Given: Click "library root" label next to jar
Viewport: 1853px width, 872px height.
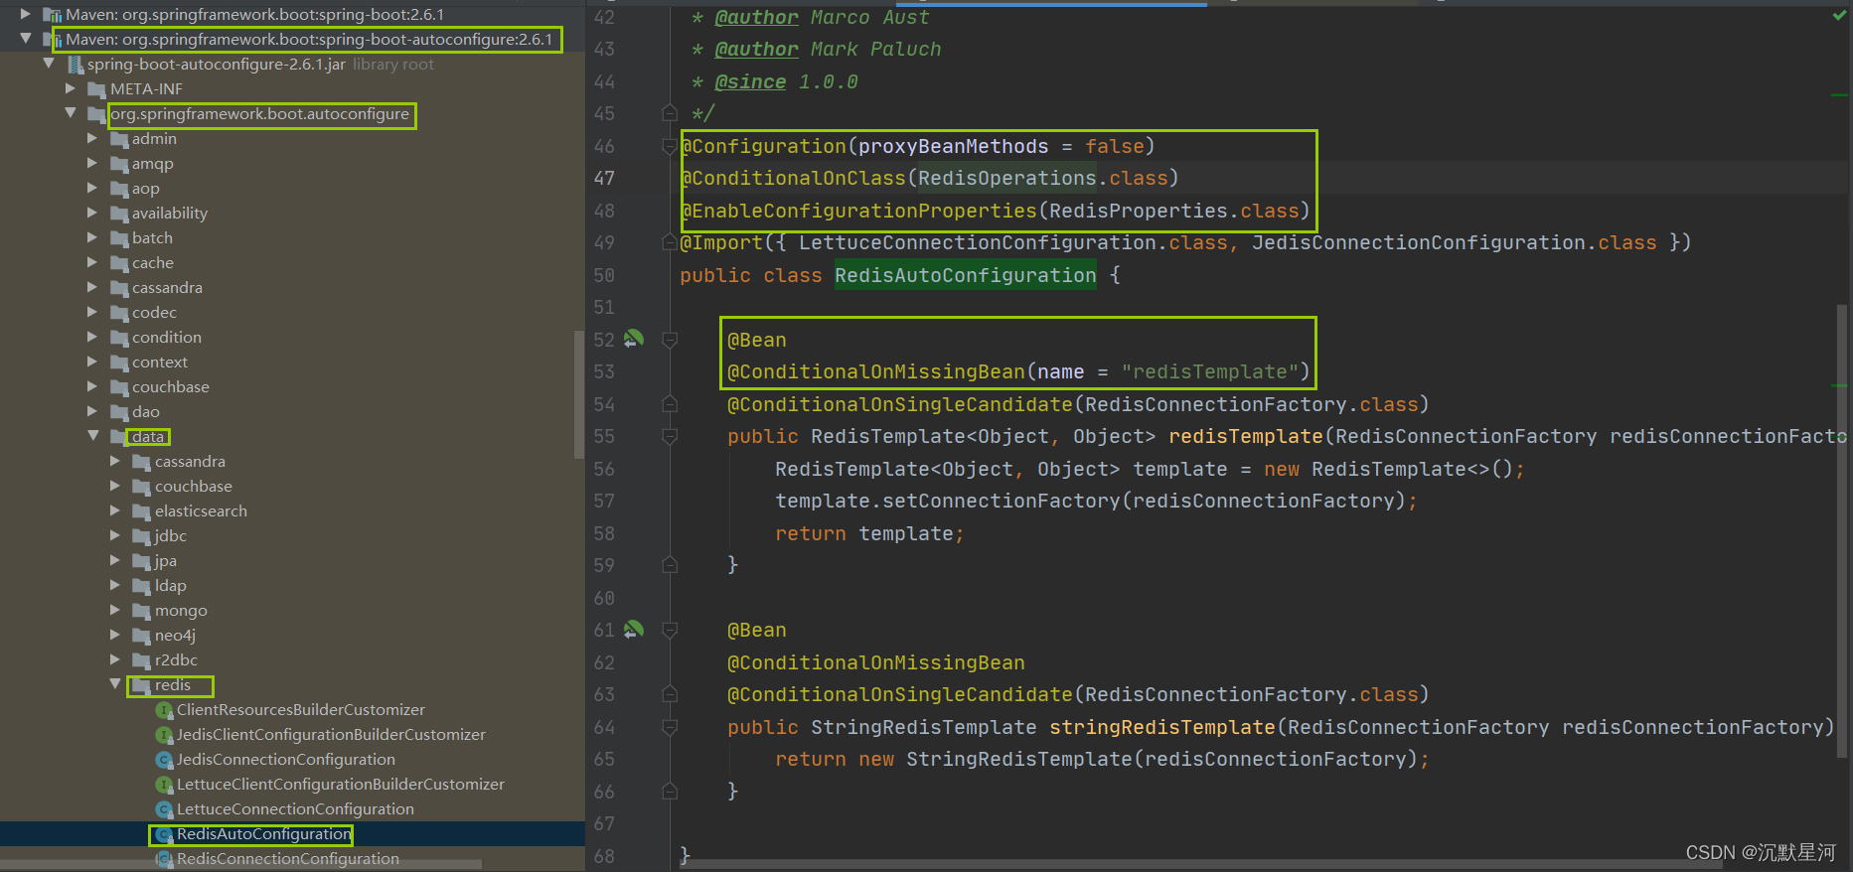Looking at the screenshot, I should point(393,65).
